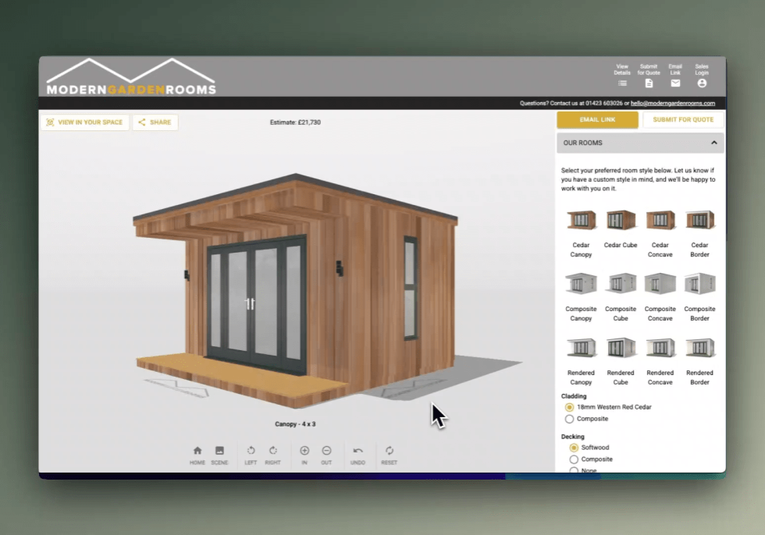
Task: Open the Sales Login icon
Action: coord(702,83)
